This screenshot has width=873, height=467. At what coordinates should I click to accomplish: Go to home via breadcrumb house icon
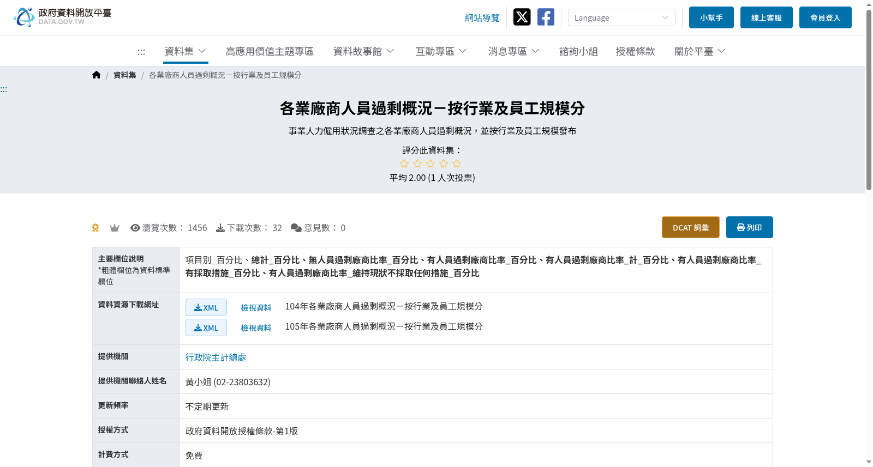point(97,75)
